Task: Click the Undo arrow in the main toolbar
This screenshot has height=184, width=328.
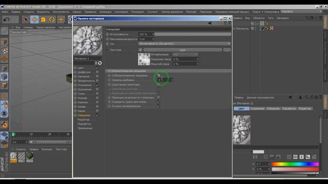Action: point(7,19)
